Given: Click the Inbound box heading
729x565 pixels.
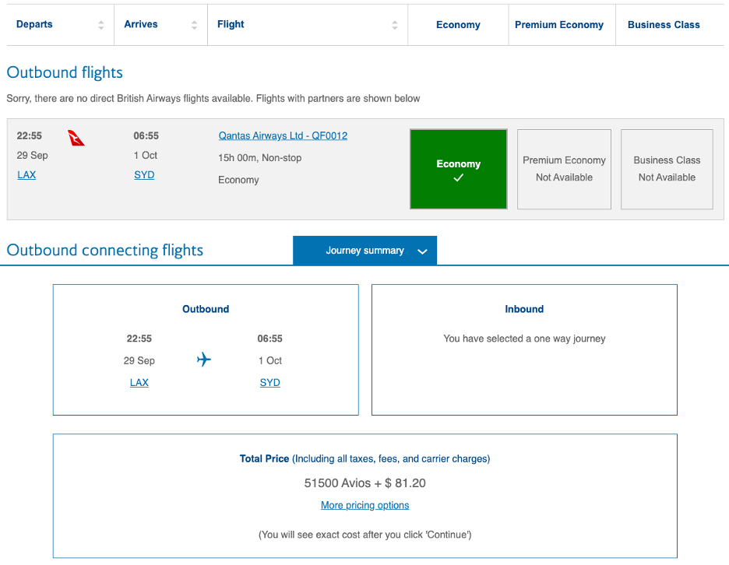Looking at the screenshot, I should pos(524,309).
